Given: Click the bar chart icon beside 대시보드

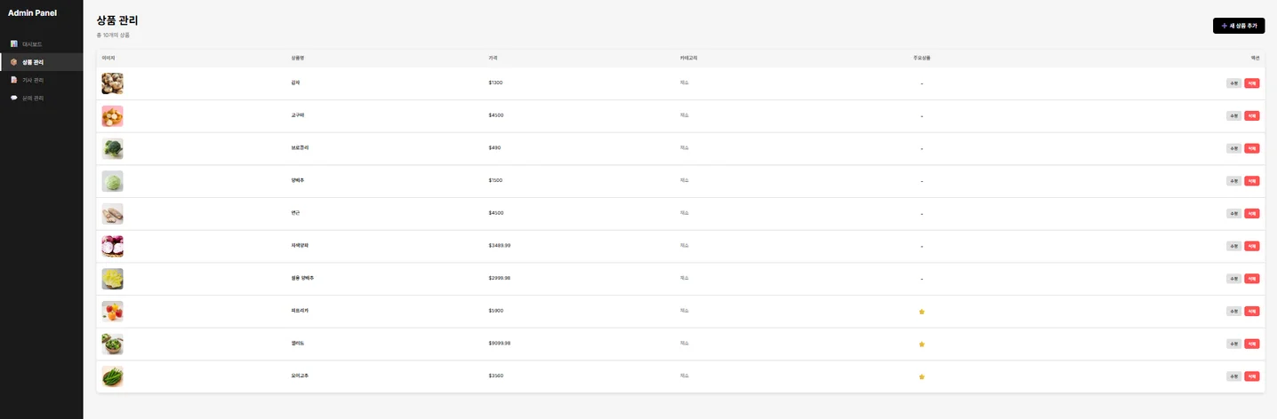Looking at the screenshot, I should tap(14, 43).
